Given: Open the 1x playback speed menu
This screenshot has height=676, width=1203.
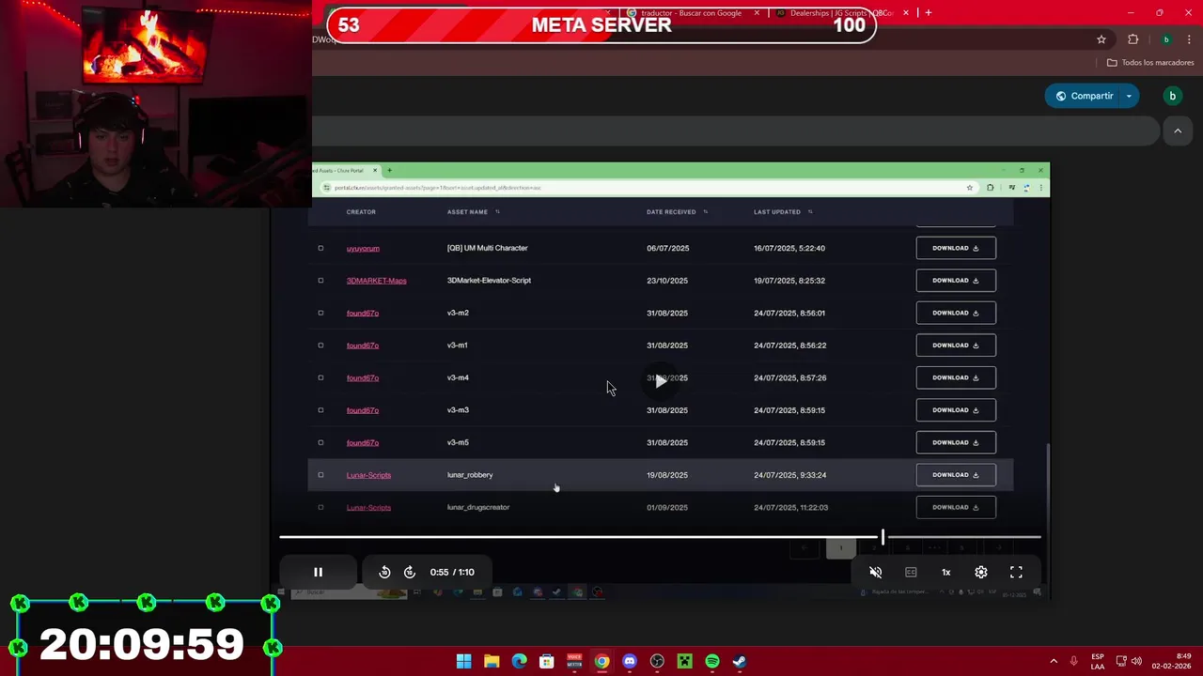Looking at the screenshot, I should coord(946,572).
